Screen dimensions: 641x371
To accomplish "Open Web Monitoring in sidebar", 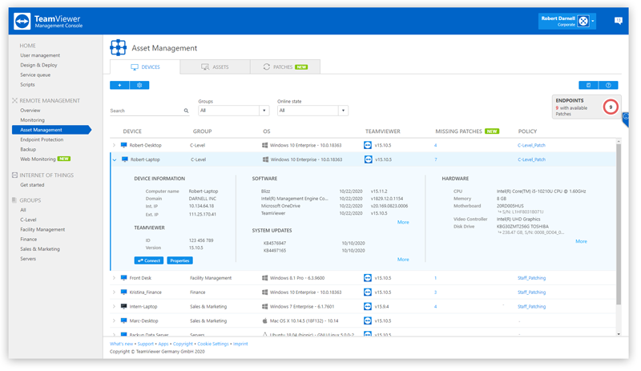I will (x=38, y=159).
